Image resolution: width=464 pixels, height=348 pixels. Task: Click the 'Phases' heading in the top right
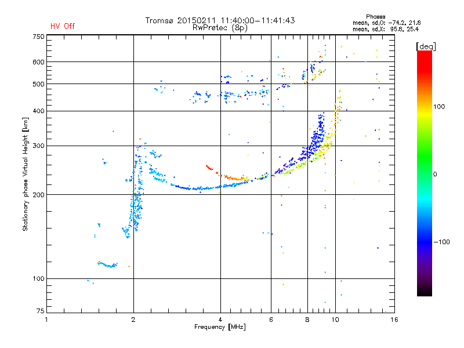375,17
